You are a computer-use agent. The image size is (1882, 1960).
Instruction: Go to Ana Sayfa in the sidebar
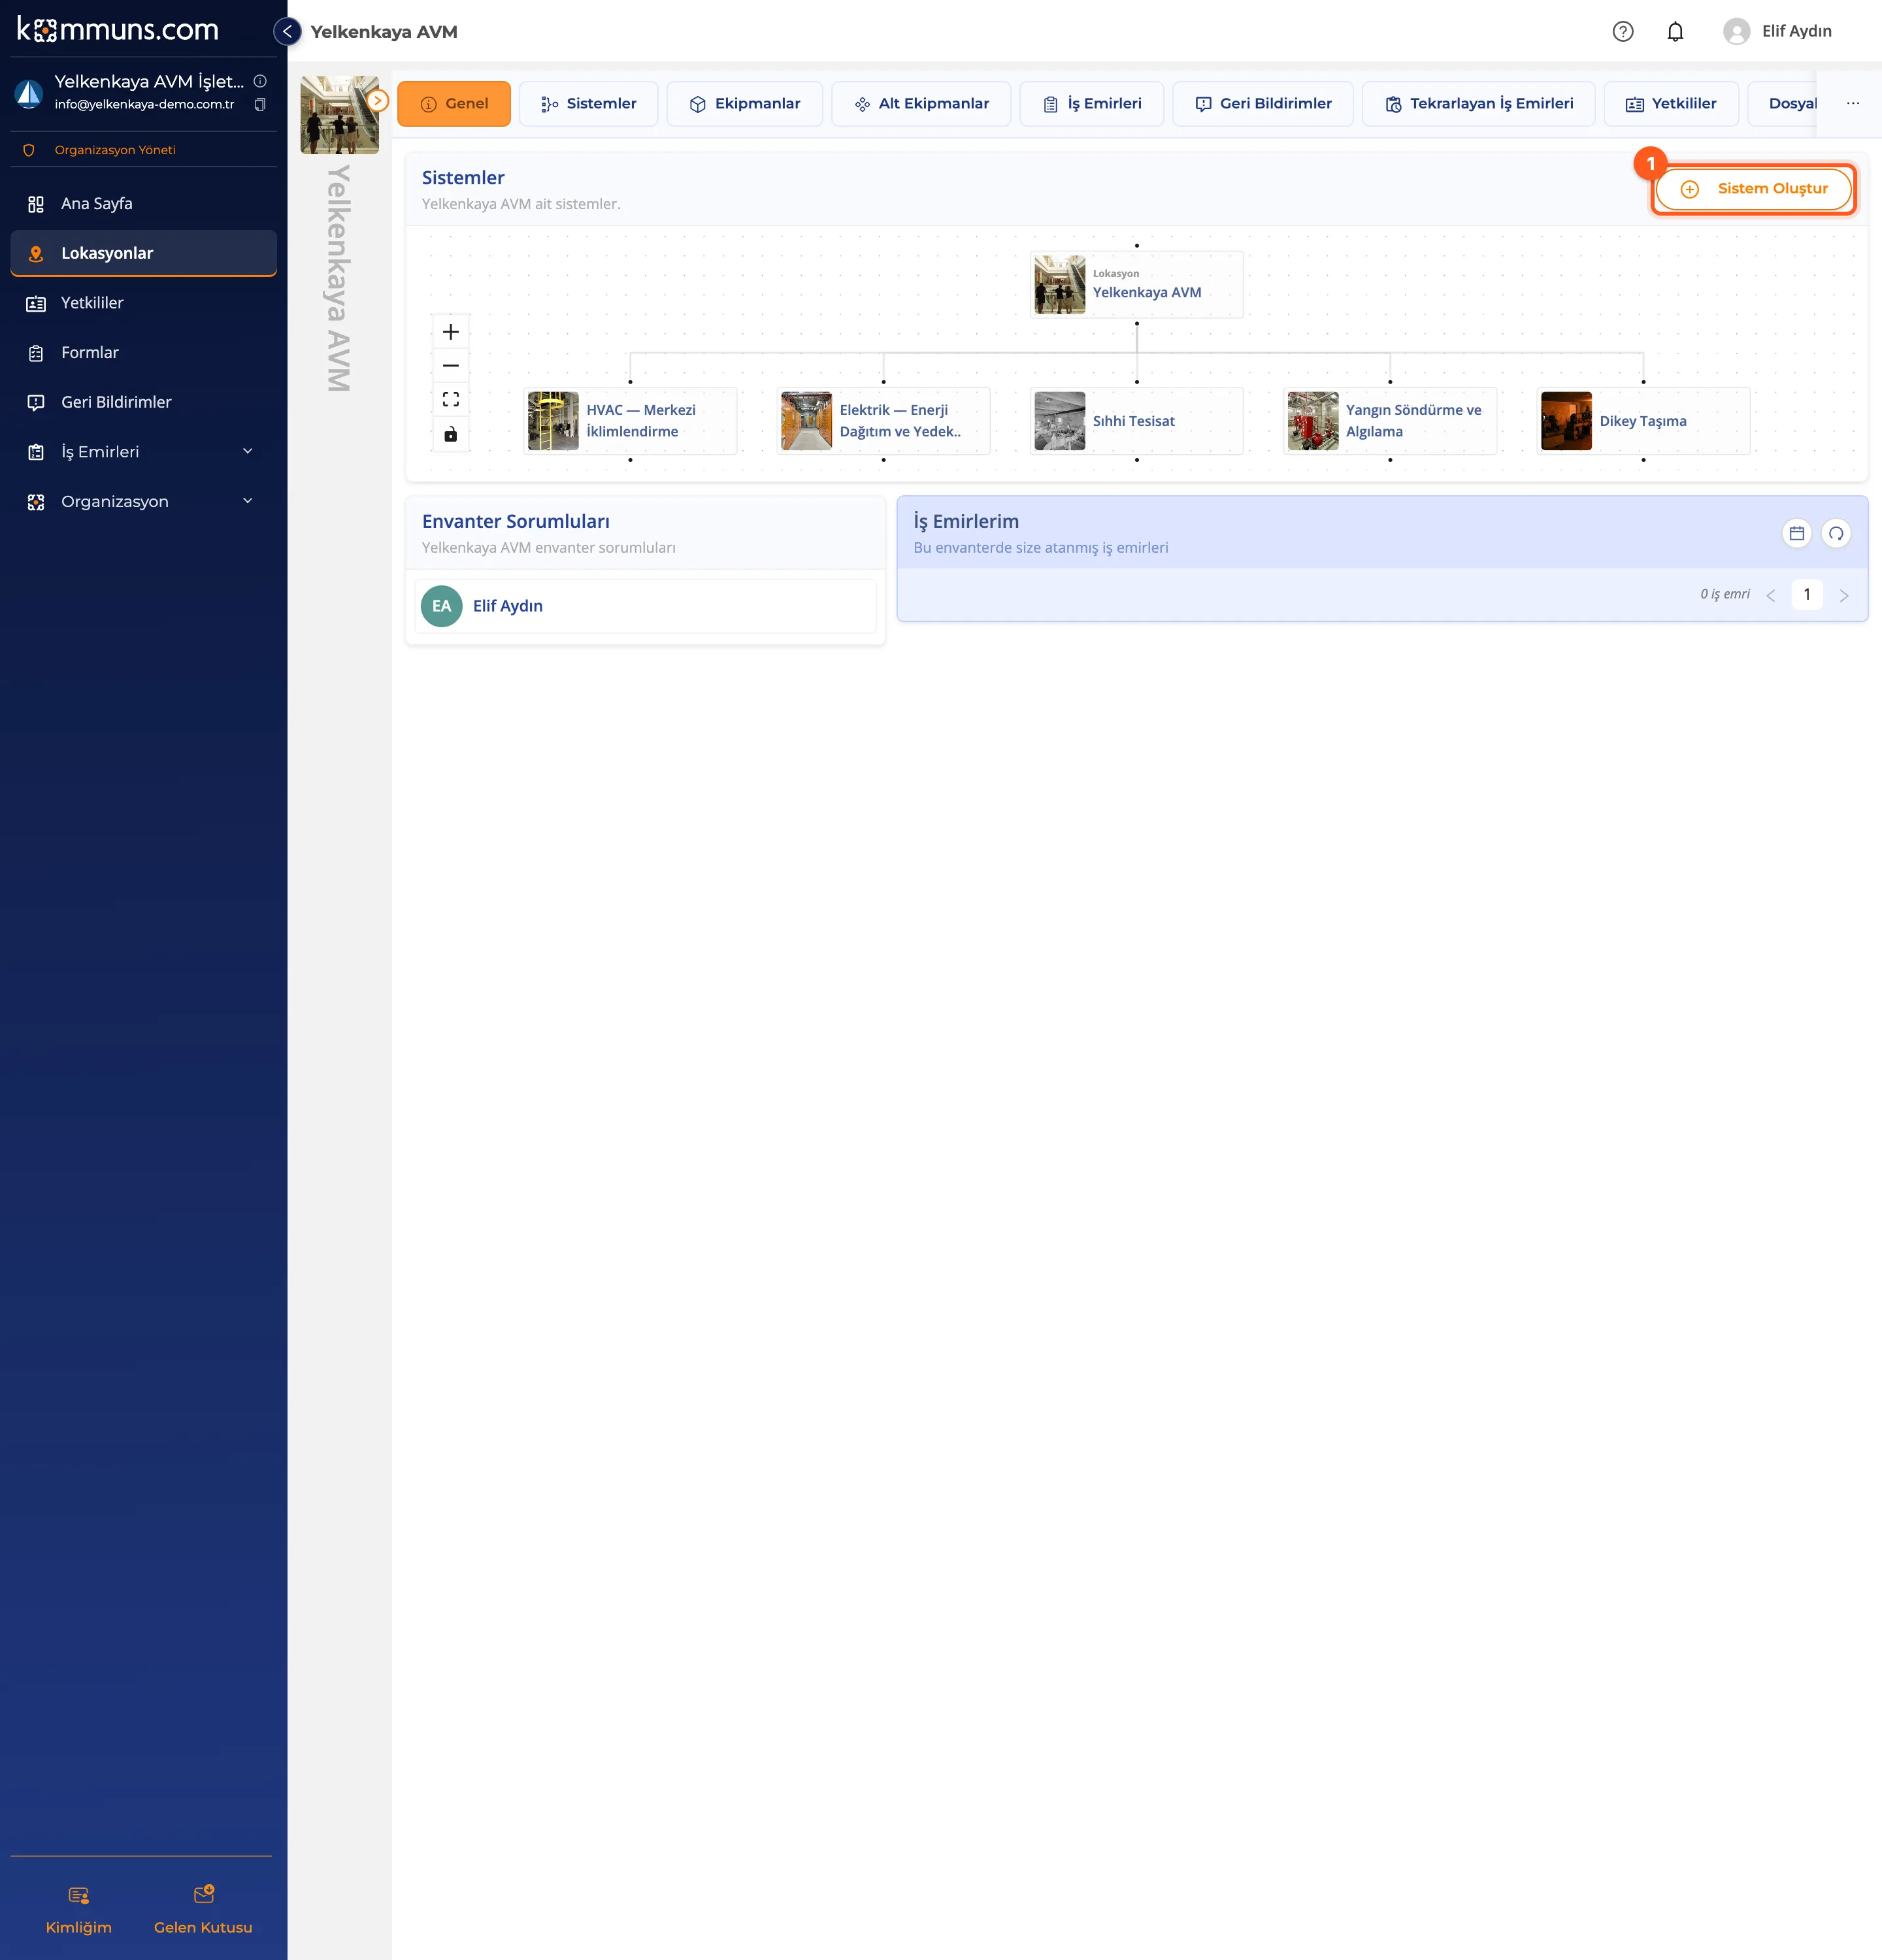coord(143,204)
